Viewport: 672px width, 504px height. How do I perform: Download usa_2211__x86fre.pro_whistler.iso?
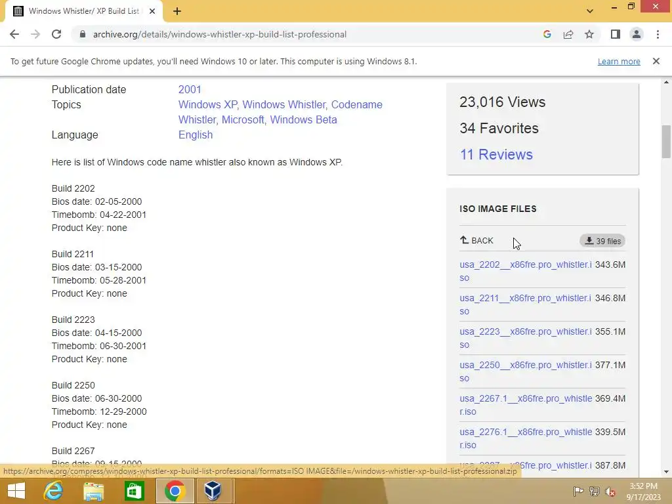(x=526, y=304)
